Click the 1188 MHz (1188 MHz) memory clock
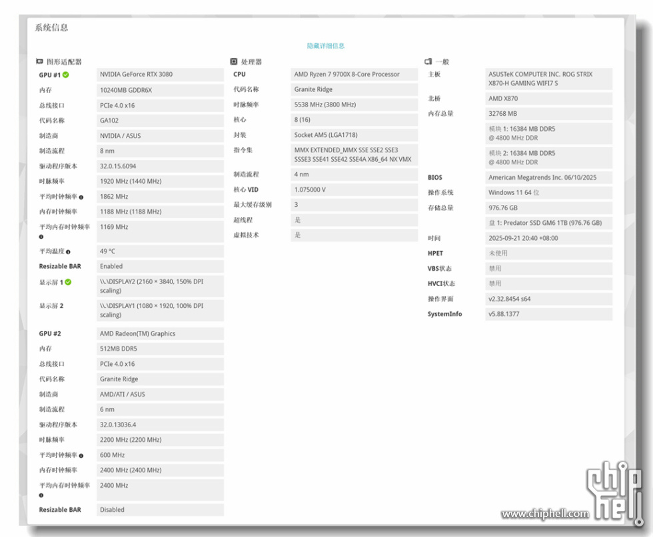Screen dimensions: 653x537 [x=161, y=212]
